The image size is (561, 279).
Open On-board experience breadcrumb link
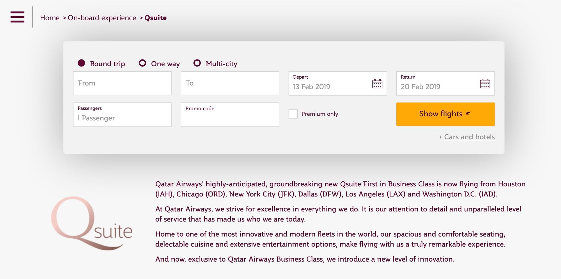tap(102, 18)
